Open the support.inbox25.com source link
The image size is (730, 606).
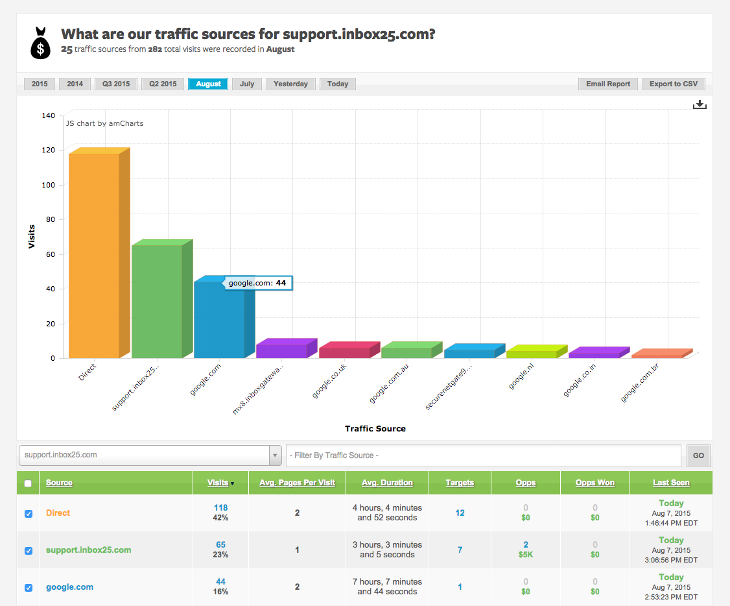pyautogui.click(x=88, y=550)
